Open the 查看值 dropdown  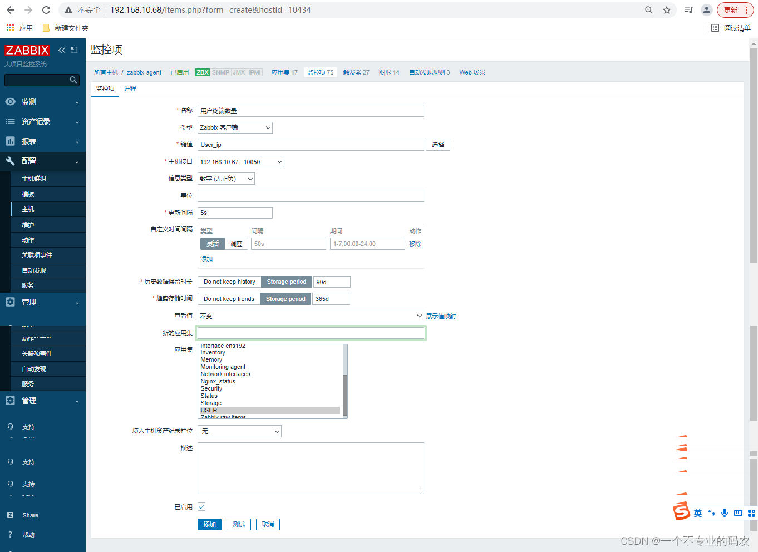(x=311, y=316)
